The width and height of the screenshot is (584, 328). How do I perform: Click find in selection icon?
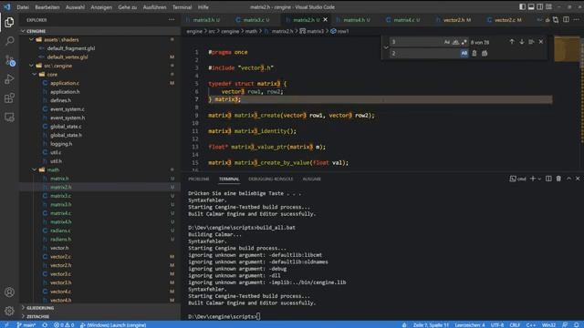531,42
